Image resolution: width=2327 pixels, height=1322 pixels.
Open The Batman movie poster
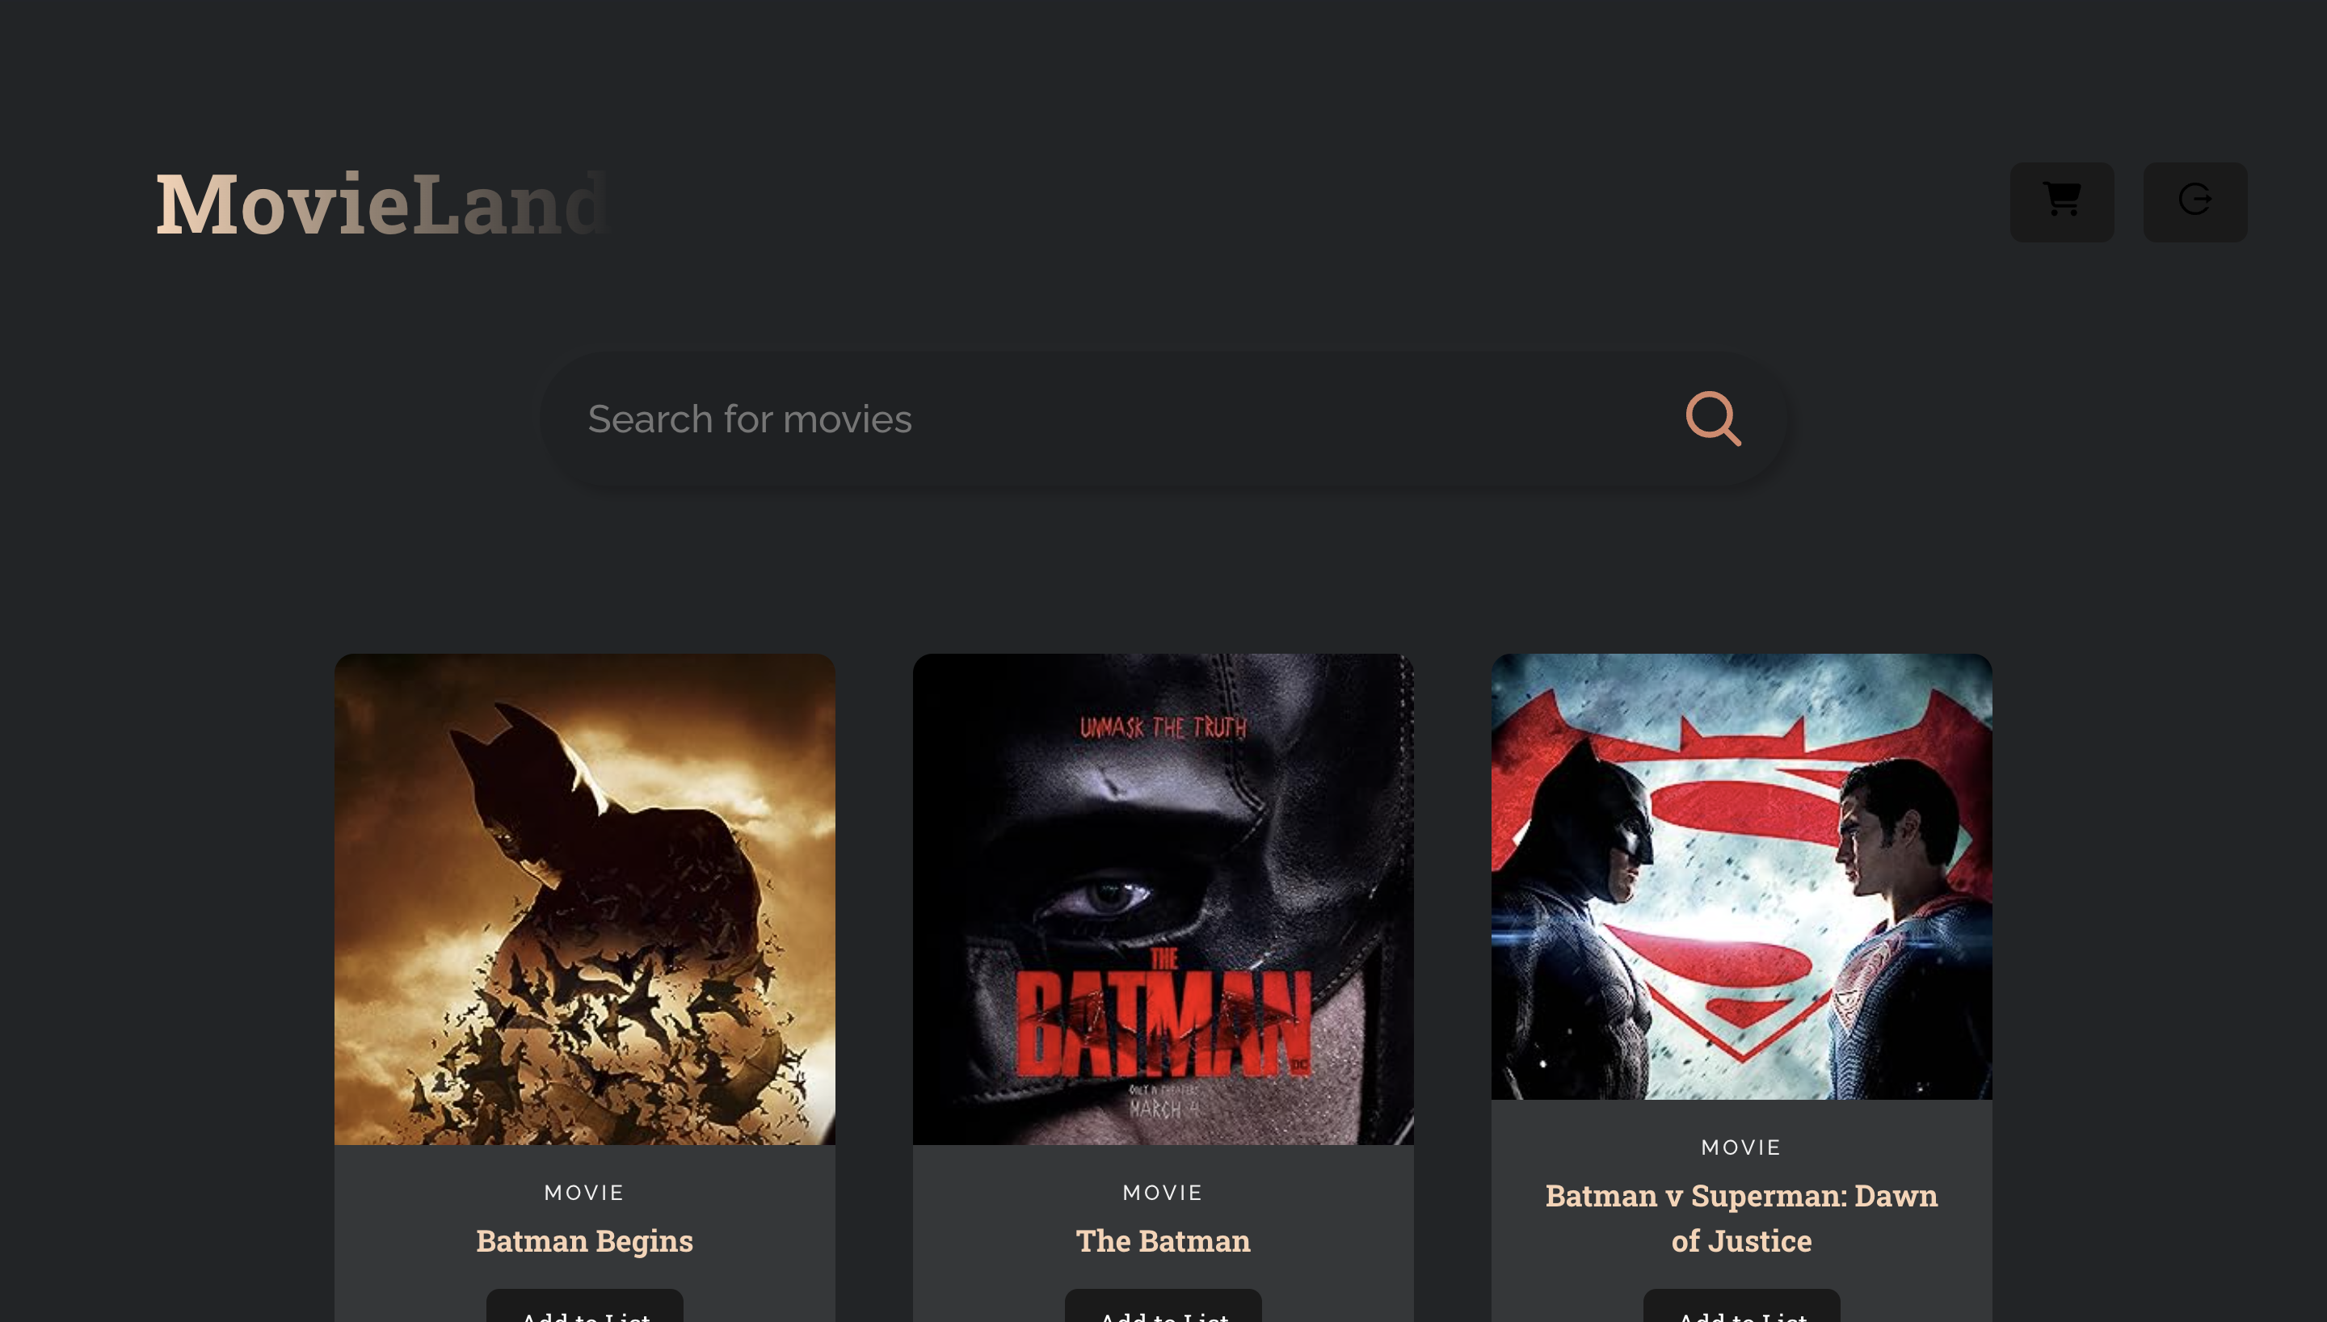pos(1163,899)
